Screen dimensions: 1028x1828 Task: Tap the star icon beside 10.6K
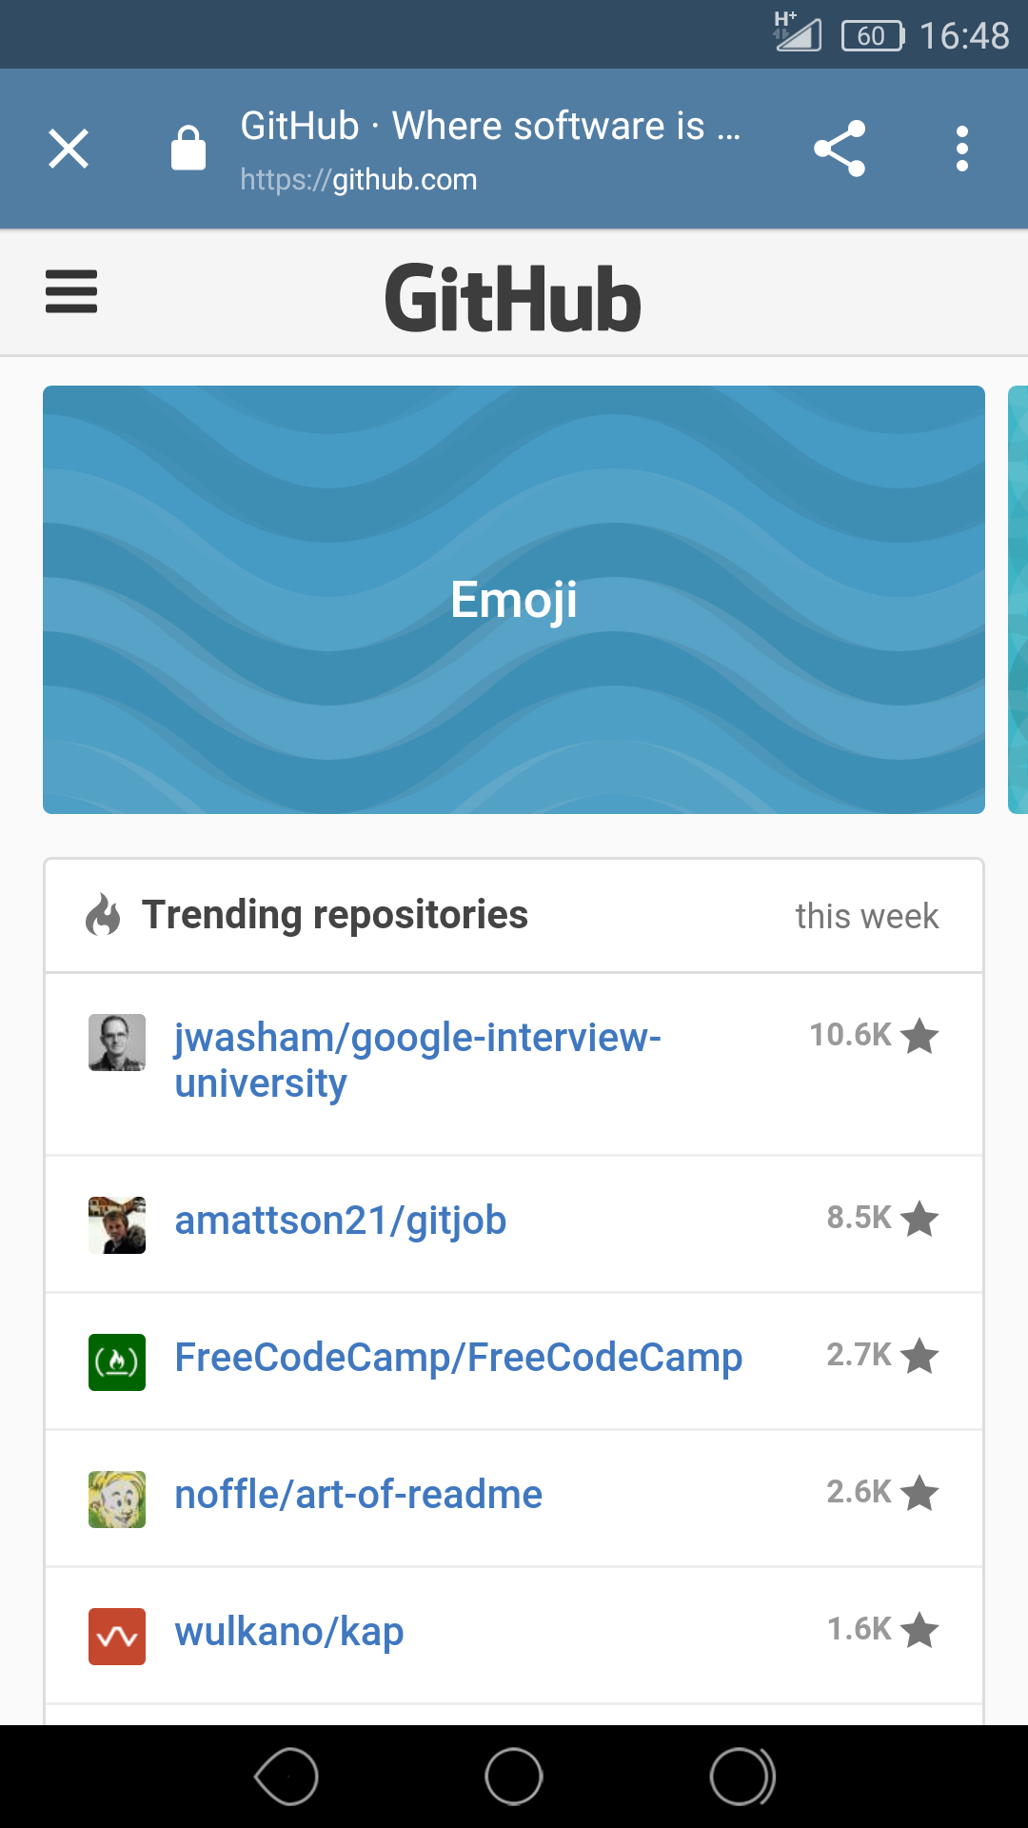pos(919,1036)
